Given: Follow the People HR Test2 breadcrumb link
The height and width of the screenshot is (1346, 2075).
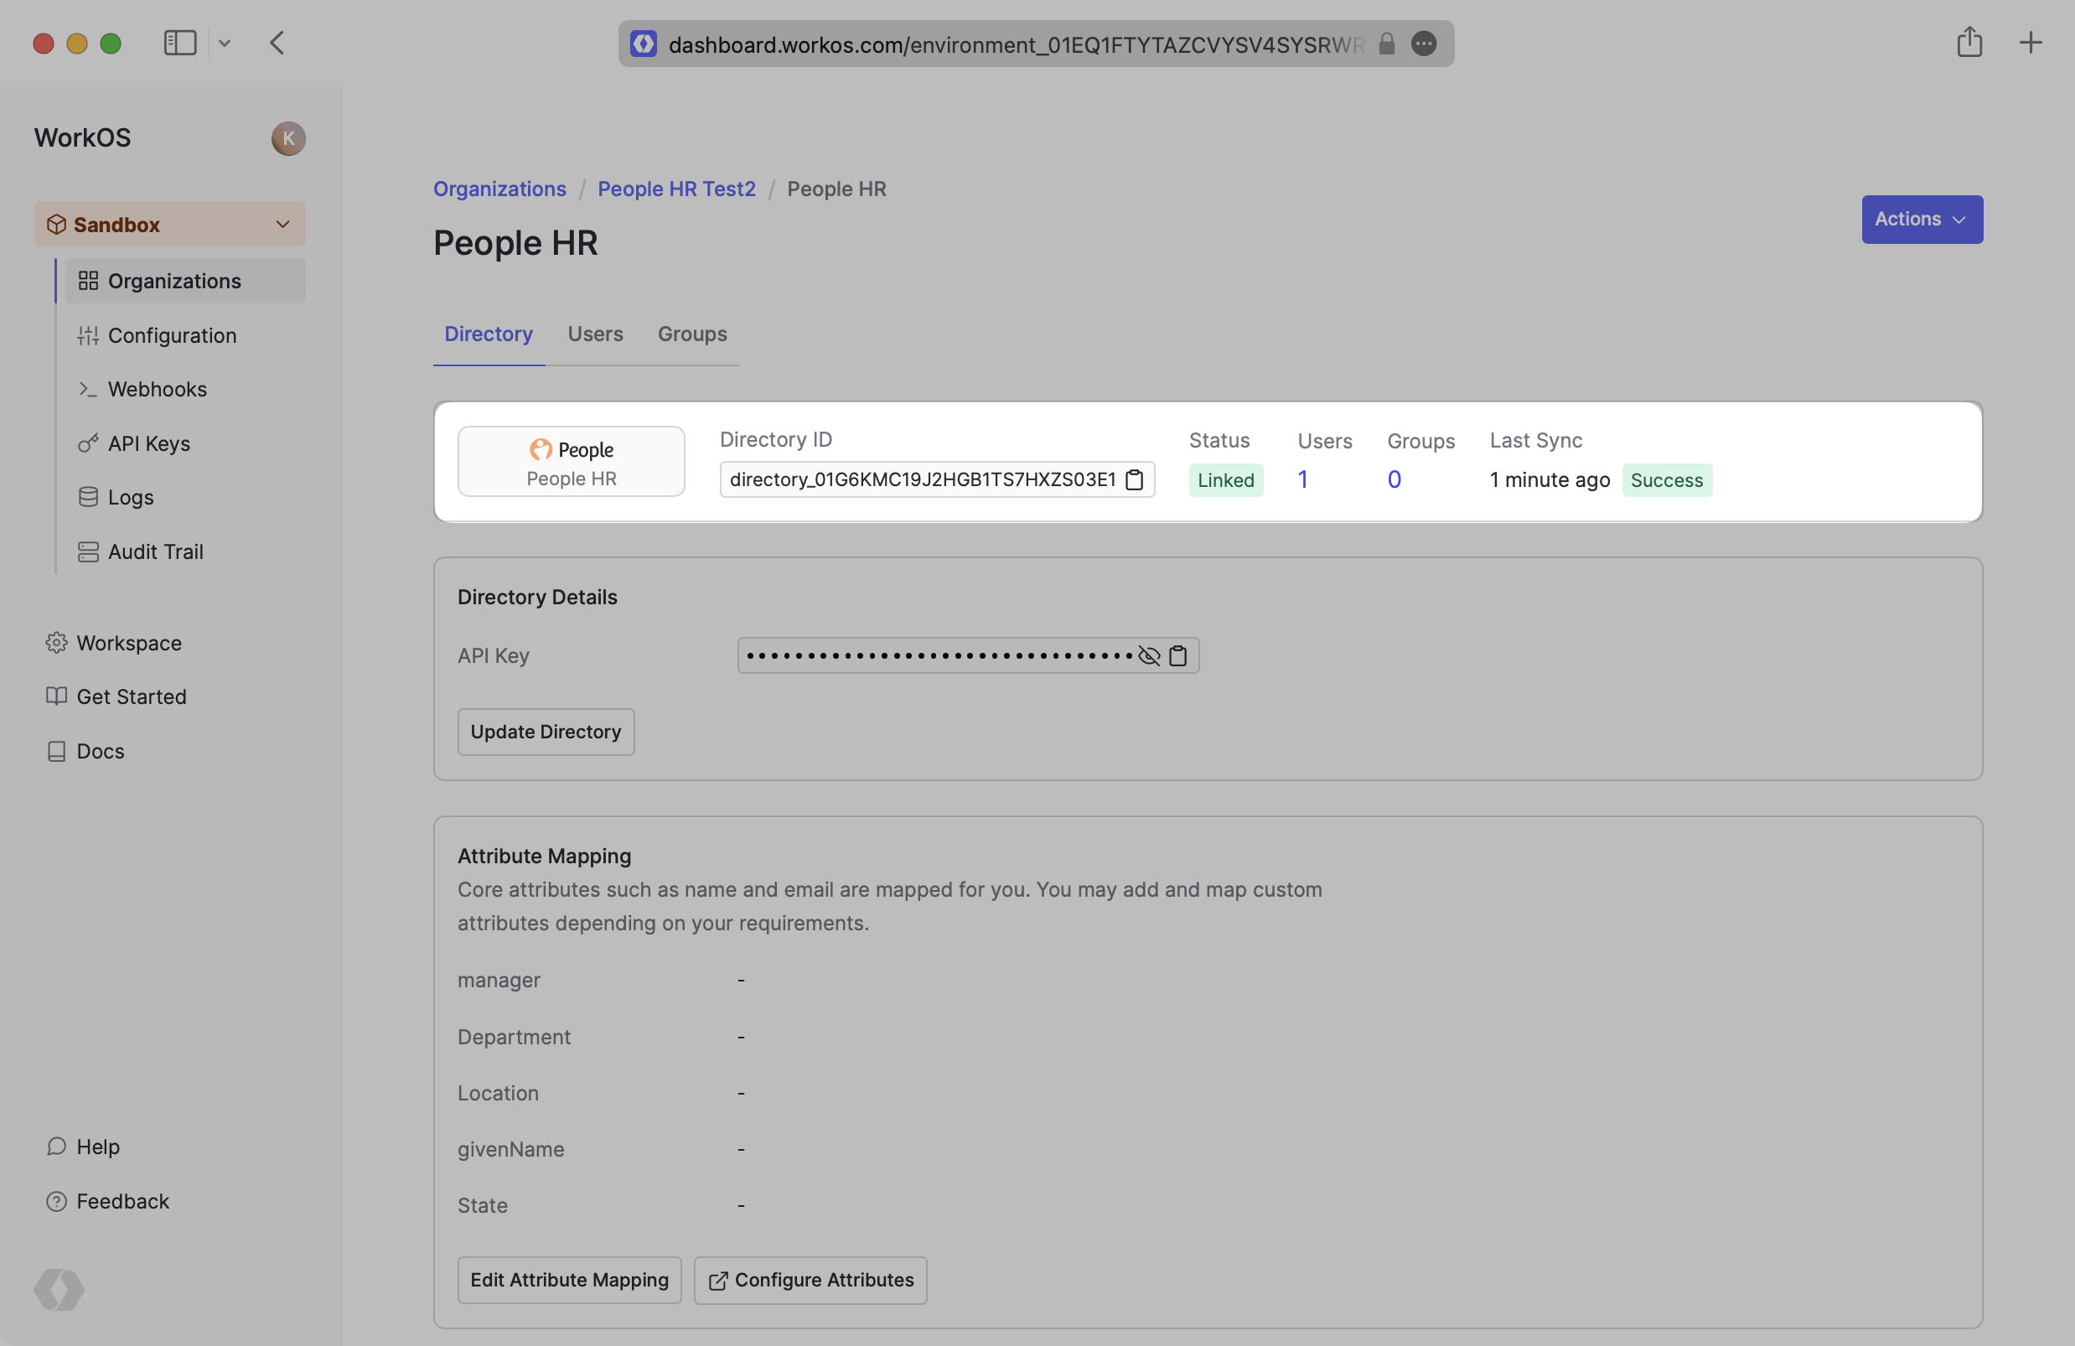Looking at the screenshot, I should point(675,189).
